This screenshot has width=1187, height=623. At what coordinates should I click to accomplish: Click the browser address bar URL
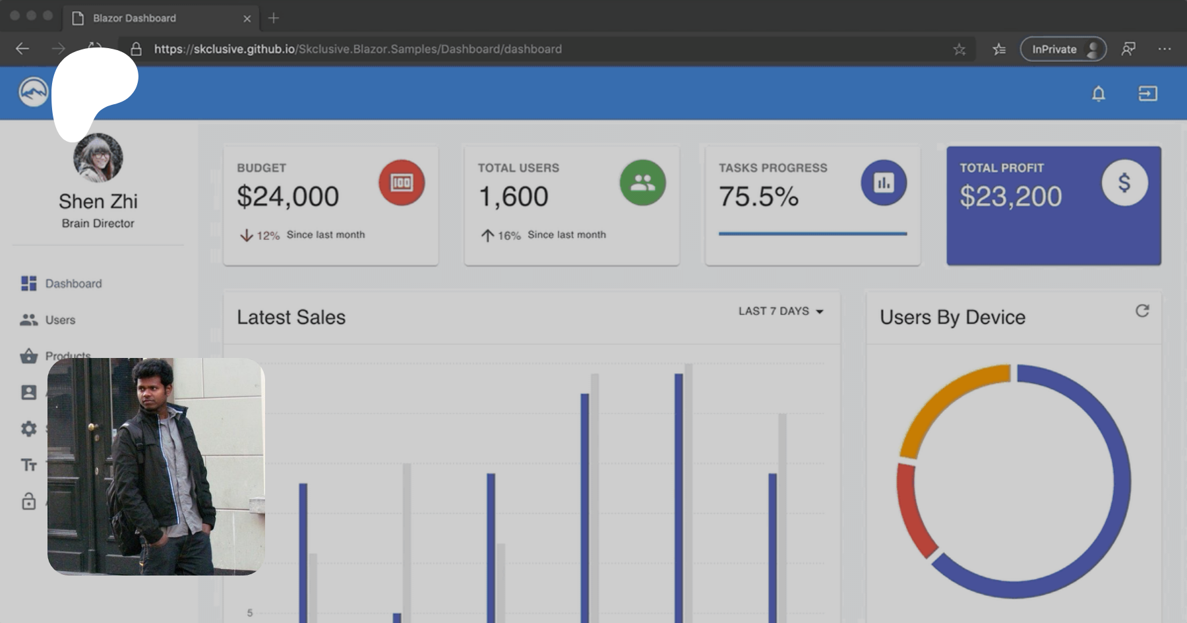pyautogui.click(x=357, y=49)
